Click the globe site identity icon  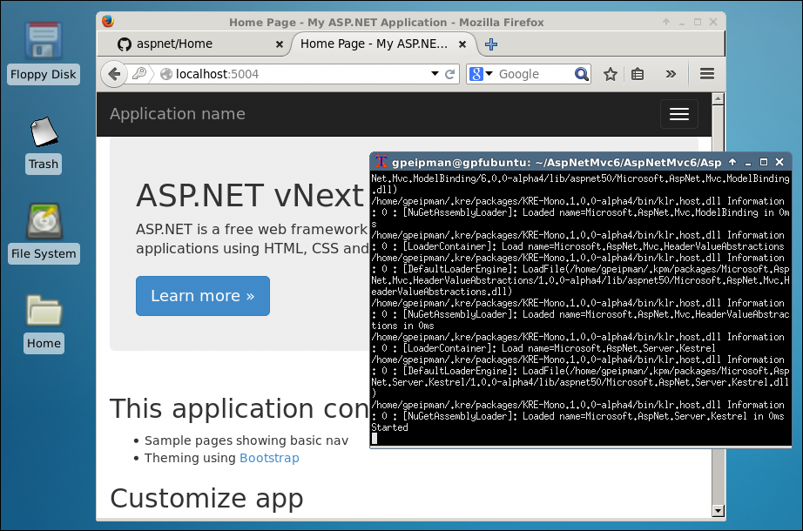[x=166, y=74]
